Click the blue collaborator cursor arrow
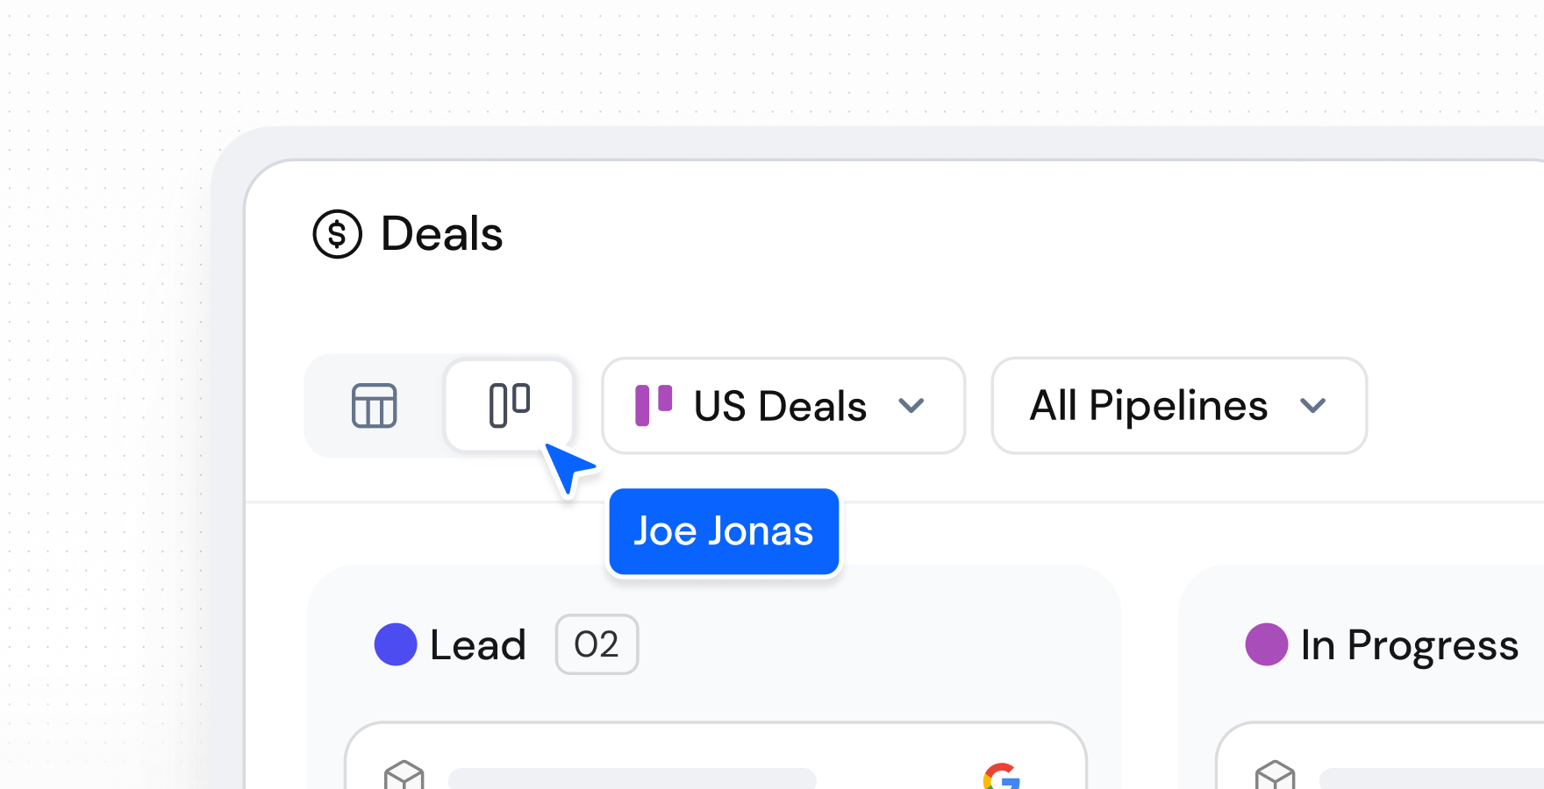 tap(567, 466)
